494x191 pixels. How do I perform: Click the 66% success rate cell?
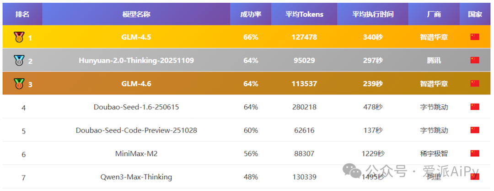pos(251,37)
